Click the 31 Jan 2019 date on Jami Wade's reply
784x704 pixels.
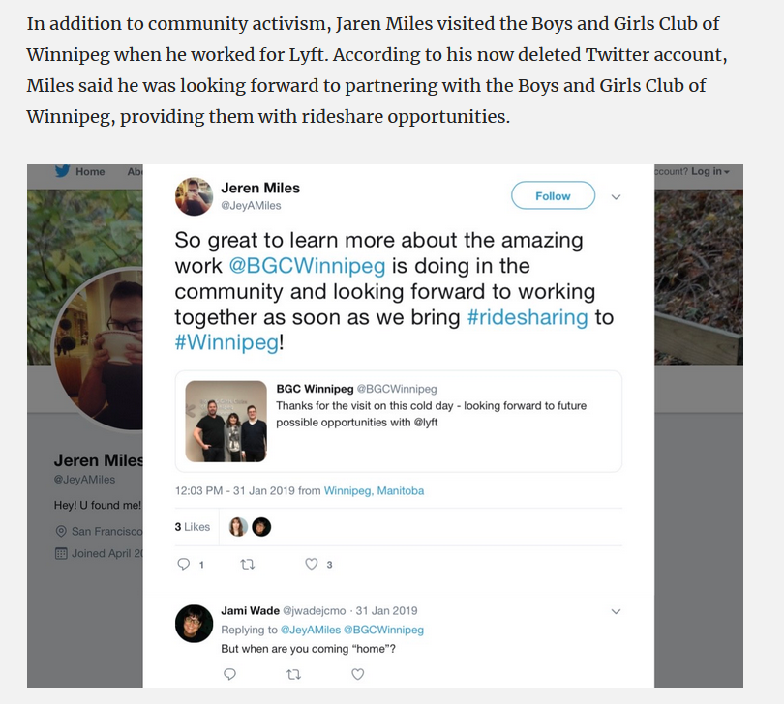pyautogui.click(x=386, y=610)
